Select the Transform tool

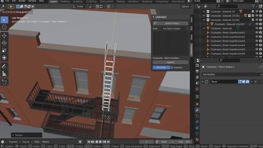pos(4,58)
